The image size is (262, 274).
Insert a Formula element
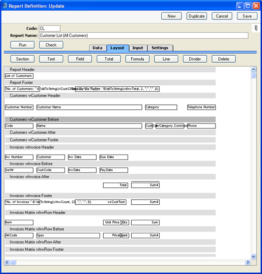137,59
